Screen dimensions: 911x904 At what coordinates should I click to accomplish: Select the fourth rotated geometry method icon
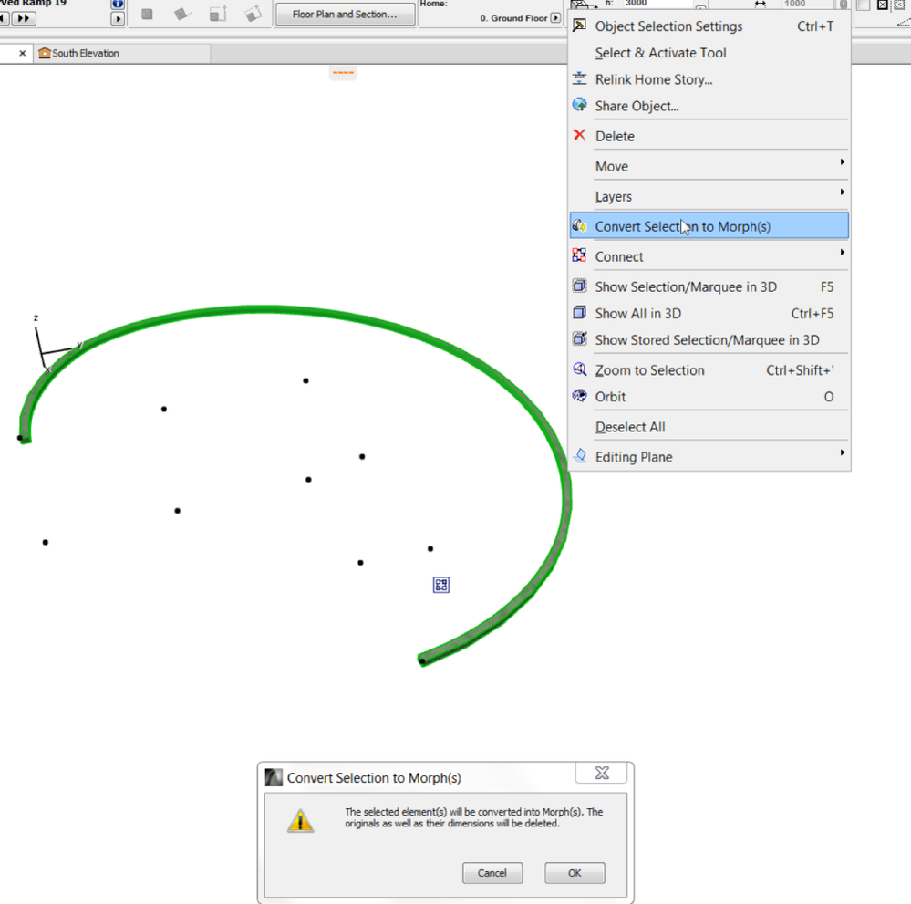pos(253,14)
